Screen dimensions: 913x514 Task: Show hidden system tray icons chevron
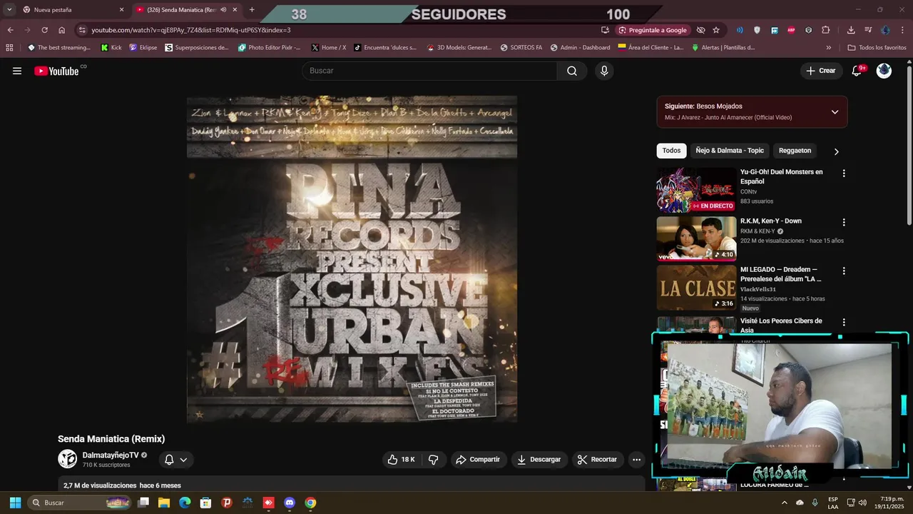point(785,503)
